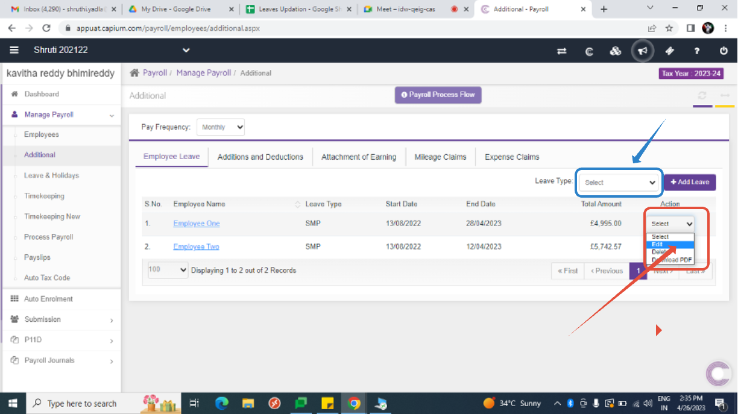Switch to the My Drive Google Drive browser tab

(180, 9)
